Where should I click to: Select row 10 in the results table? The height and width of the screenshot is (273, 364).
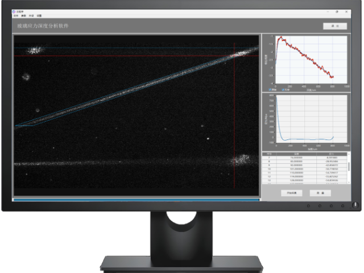[305, 169]
